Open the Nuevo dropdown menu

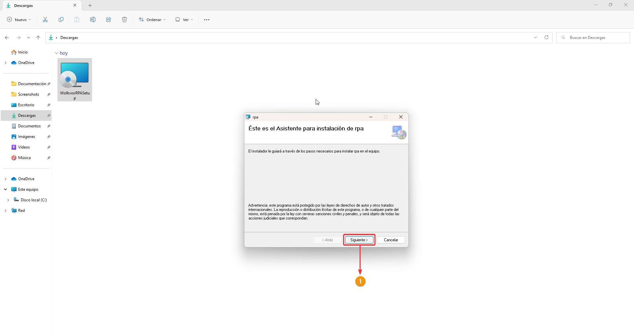(19, 20)
